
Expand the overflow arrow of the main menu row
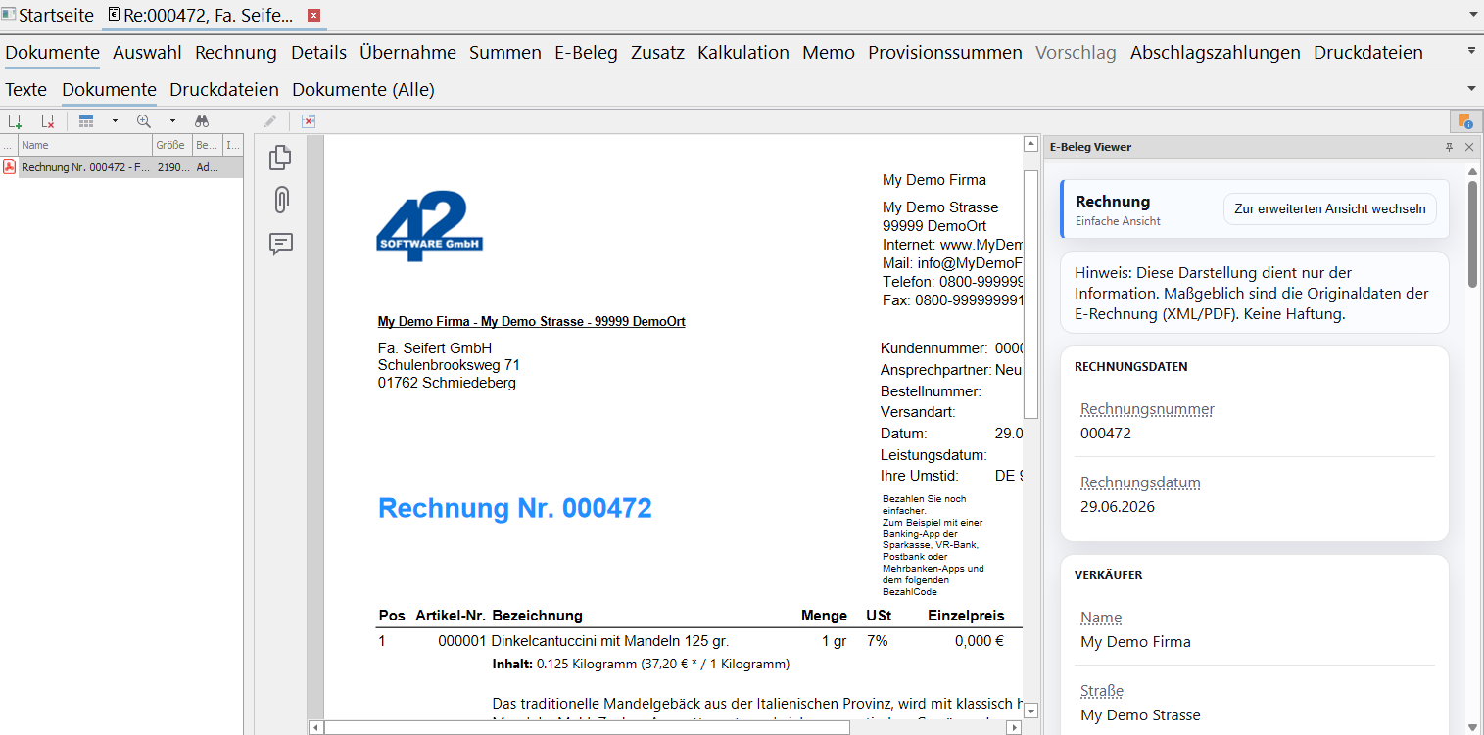coord(1471,51)
